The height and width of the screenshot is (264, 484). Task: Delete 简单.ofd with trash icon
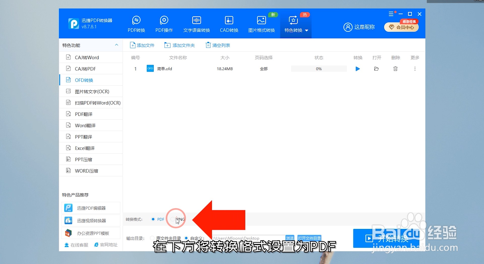(x=396, y=69)
